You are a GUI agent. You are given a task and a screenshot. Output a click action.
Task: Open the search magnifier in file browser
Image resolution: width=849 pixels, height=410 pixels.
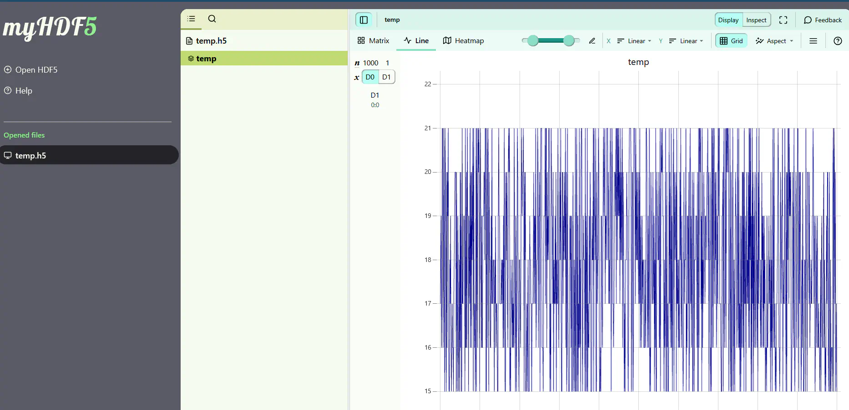(x=212, y=19)
